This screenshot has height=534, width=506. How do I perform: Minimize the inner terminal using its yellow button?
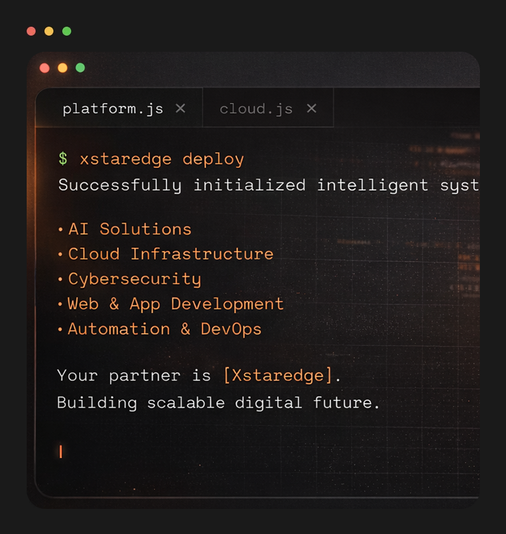(62, 68)
